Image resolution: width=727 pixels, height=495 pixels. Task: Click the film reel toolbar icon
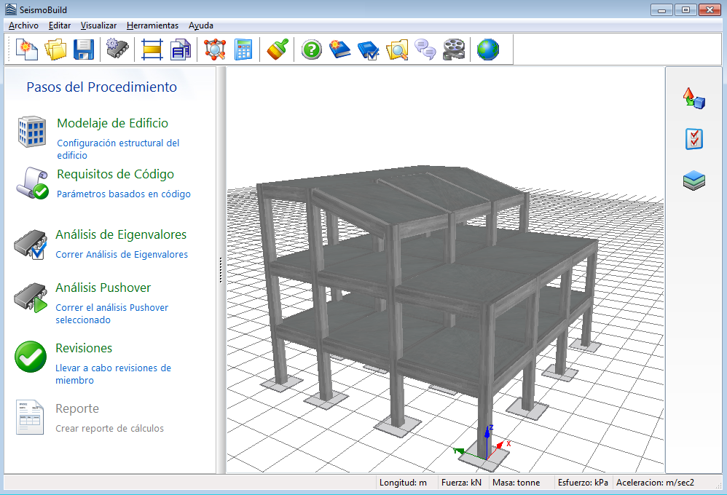(x=453, y=49)
